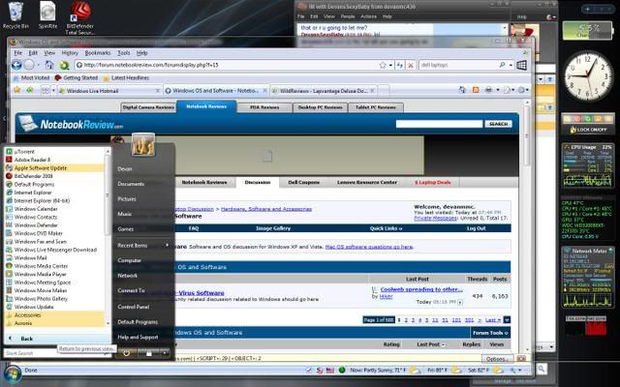Click the Start Search input field

click(56, 353)
